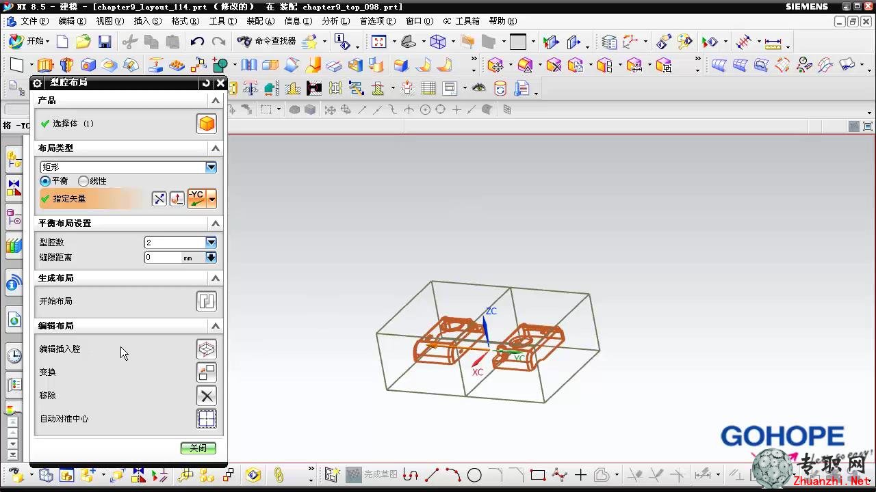Screen dimensions: 876x492
Task: Click the Cut scissors icon
Action: (129, 42)
